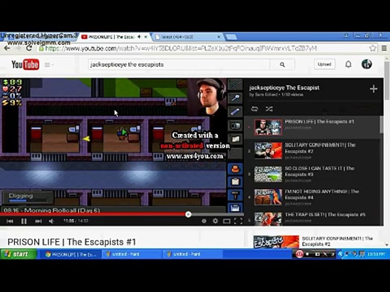Reload the page
The image size is (390, 292).
(29, 48)
